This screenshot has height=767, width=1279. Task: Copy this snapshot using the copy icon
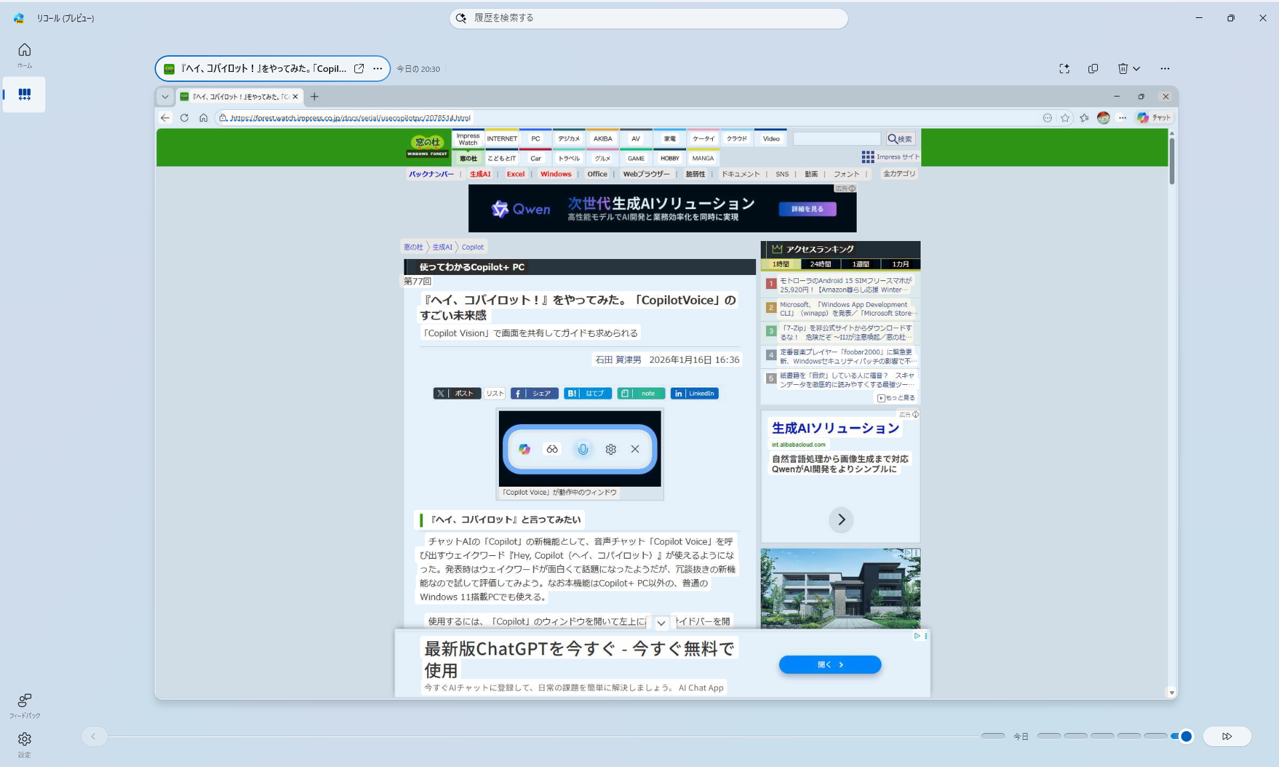coord(1092,69)
